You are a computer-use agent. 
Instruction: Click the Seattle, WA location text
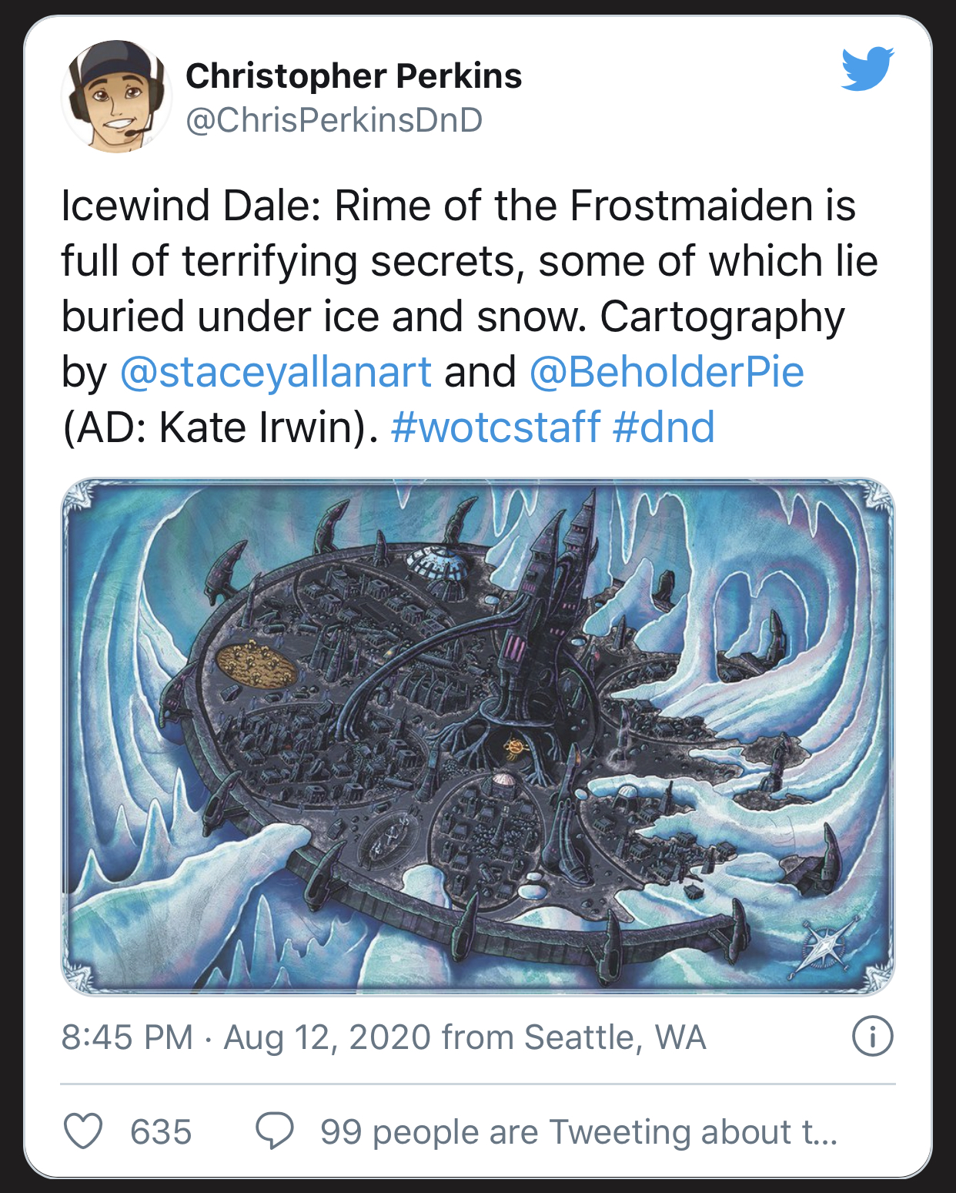click(615, 1037)
